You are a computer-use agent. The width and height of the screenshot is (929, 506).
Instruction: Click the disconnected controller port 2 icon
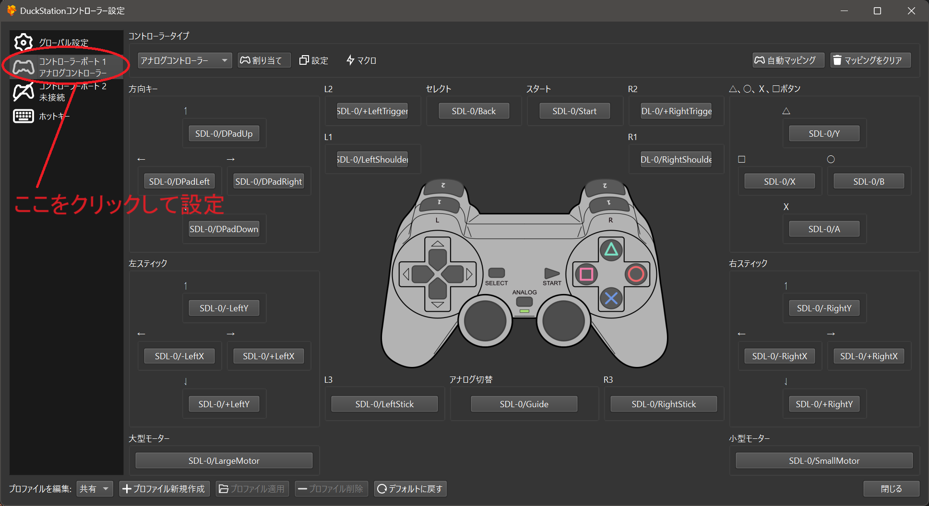(23, 92)
